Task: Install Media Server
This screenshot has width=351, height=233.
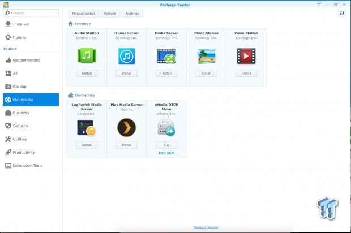Action: click(166, 73)
